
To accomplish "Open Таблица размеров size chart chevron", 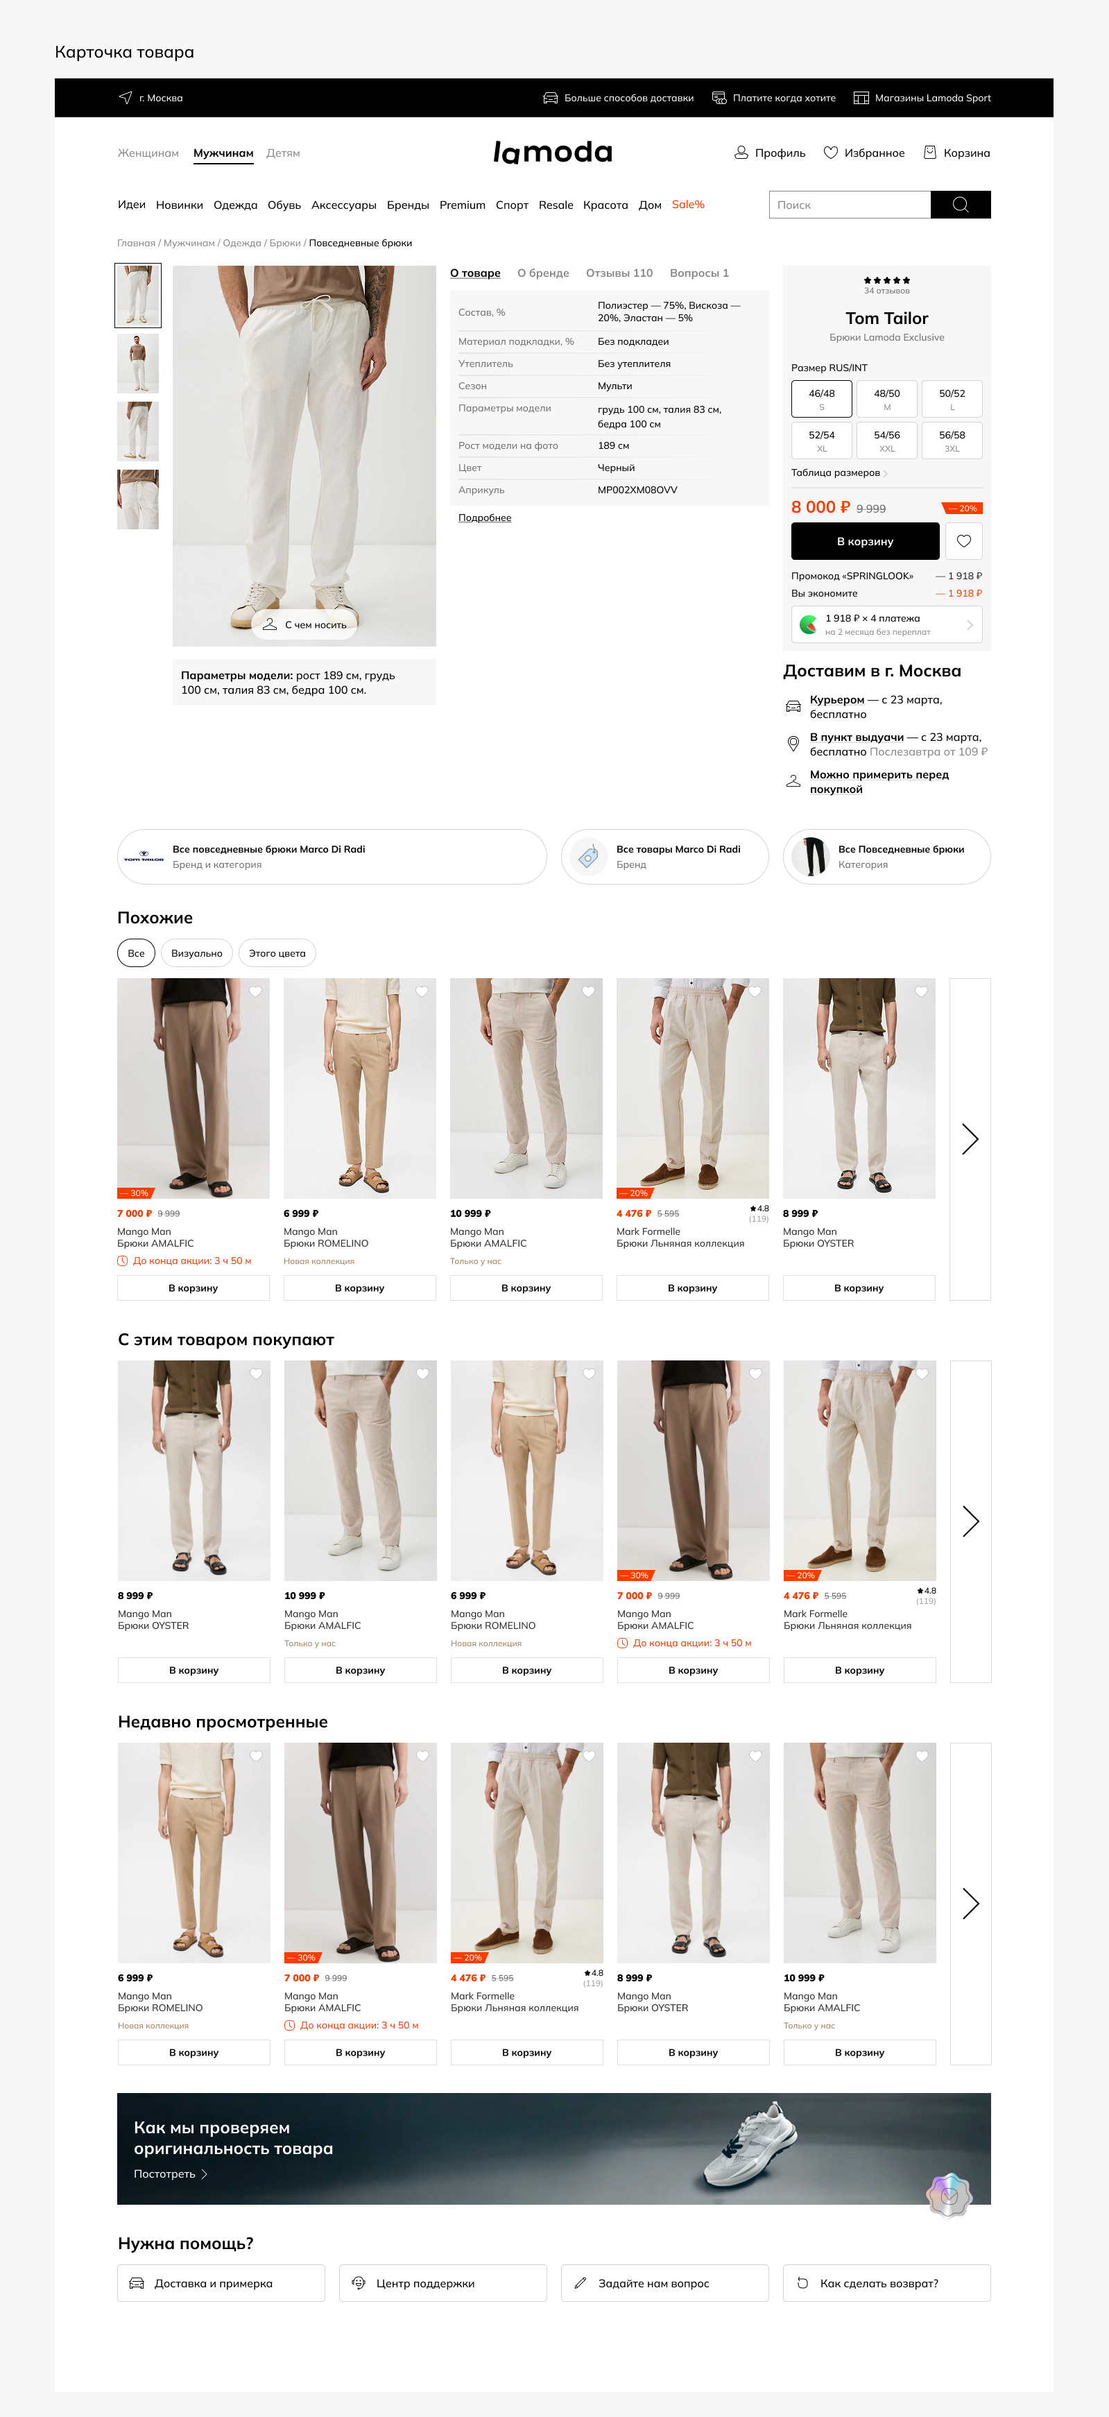I will (x=886, y=474).
